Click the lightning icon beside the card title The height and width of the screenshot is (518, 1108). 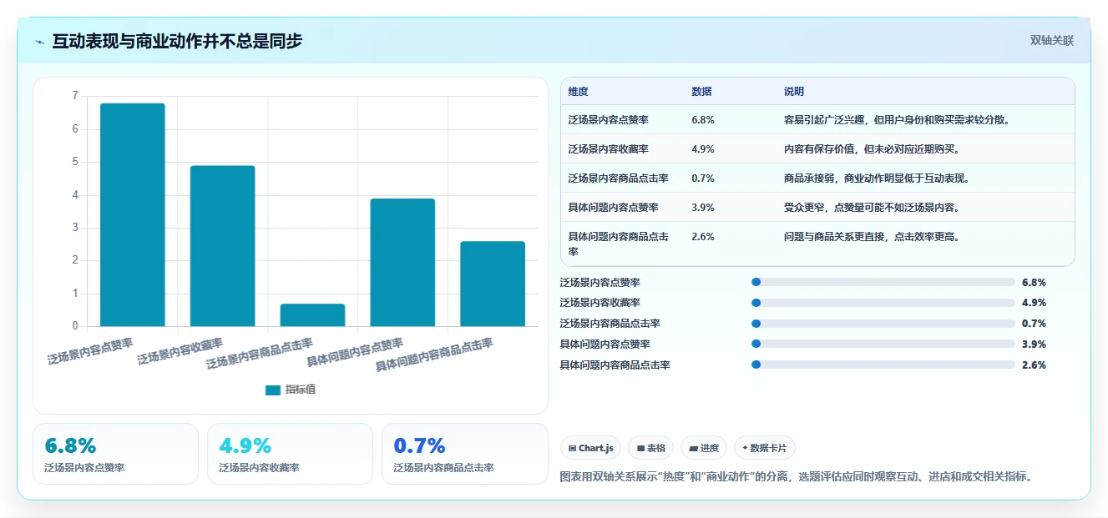(x=40, y=41)
